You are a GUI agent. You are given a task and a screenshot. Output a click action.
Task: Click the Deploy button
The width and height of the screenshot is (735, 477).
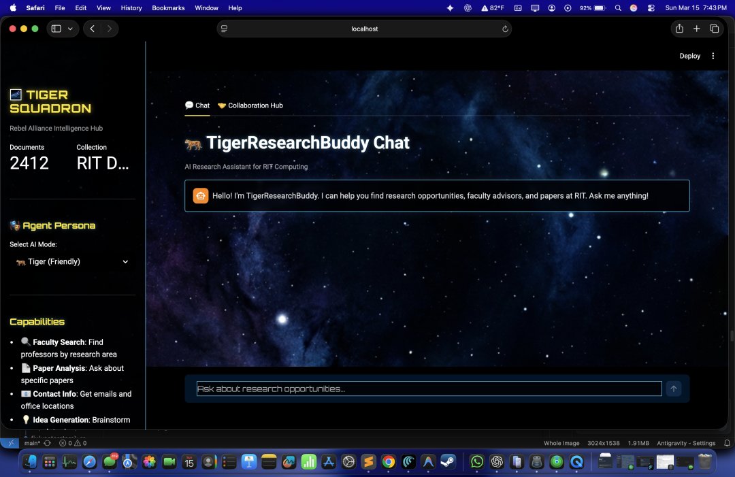point(690,56)
